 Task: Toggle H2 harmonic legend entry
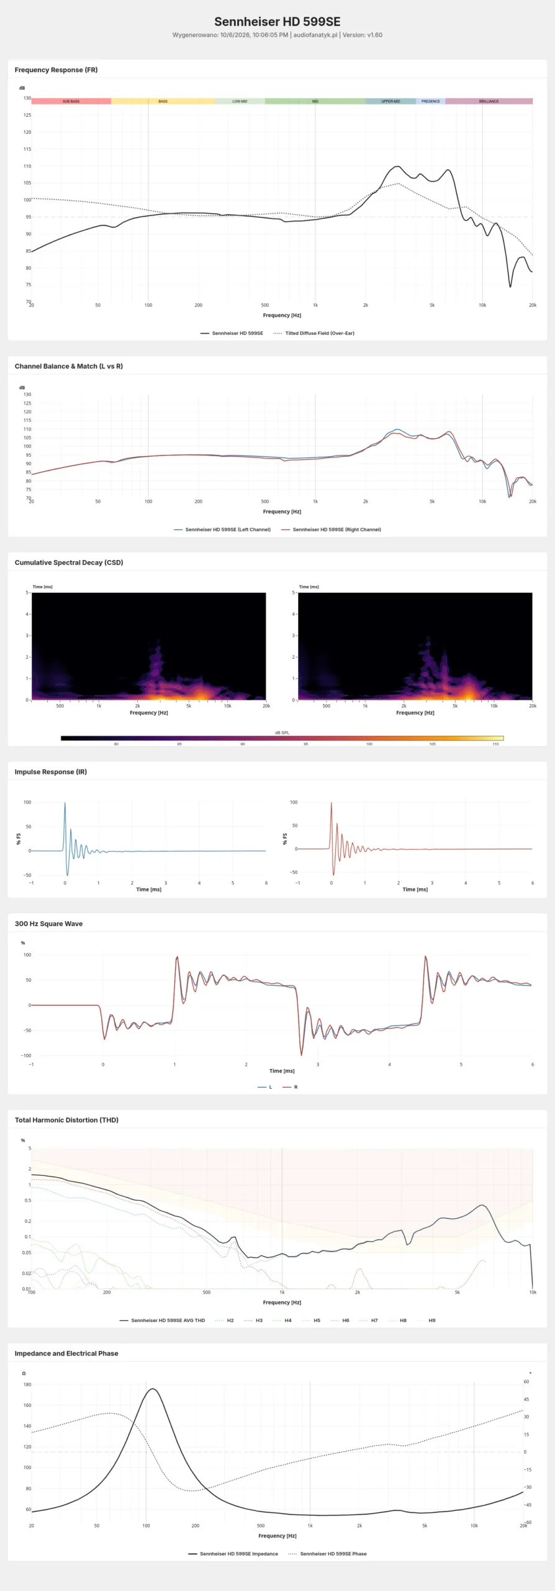click(224, 1320)
